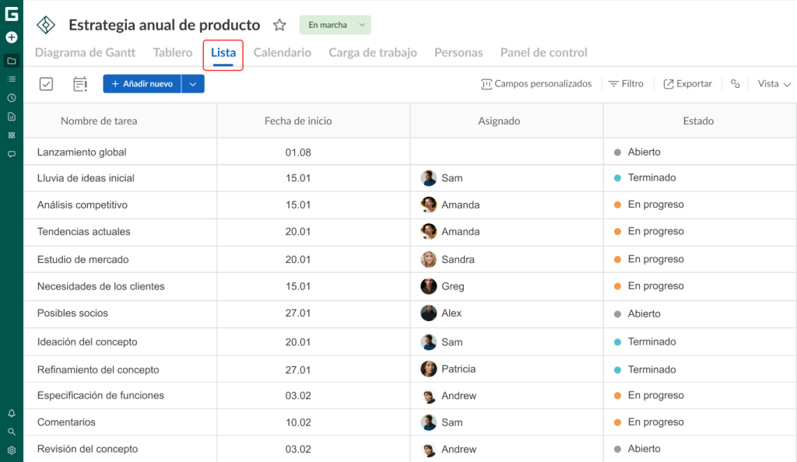Click Andrew's avatar on Especificación de funciones

tap(429, 396)
